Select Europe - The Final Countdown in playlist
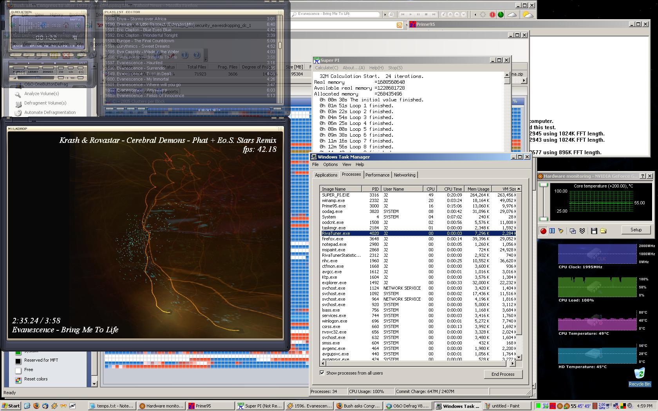 coord(190,41)
